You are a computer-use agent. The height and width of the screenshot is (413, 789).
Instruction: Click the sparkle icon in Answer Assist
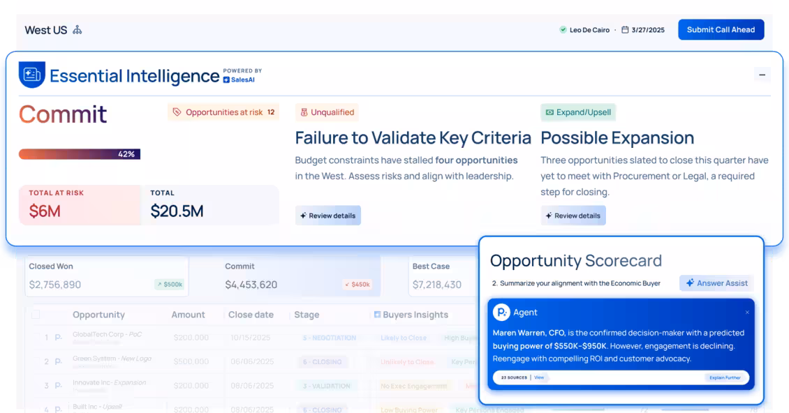coord(690,283)
